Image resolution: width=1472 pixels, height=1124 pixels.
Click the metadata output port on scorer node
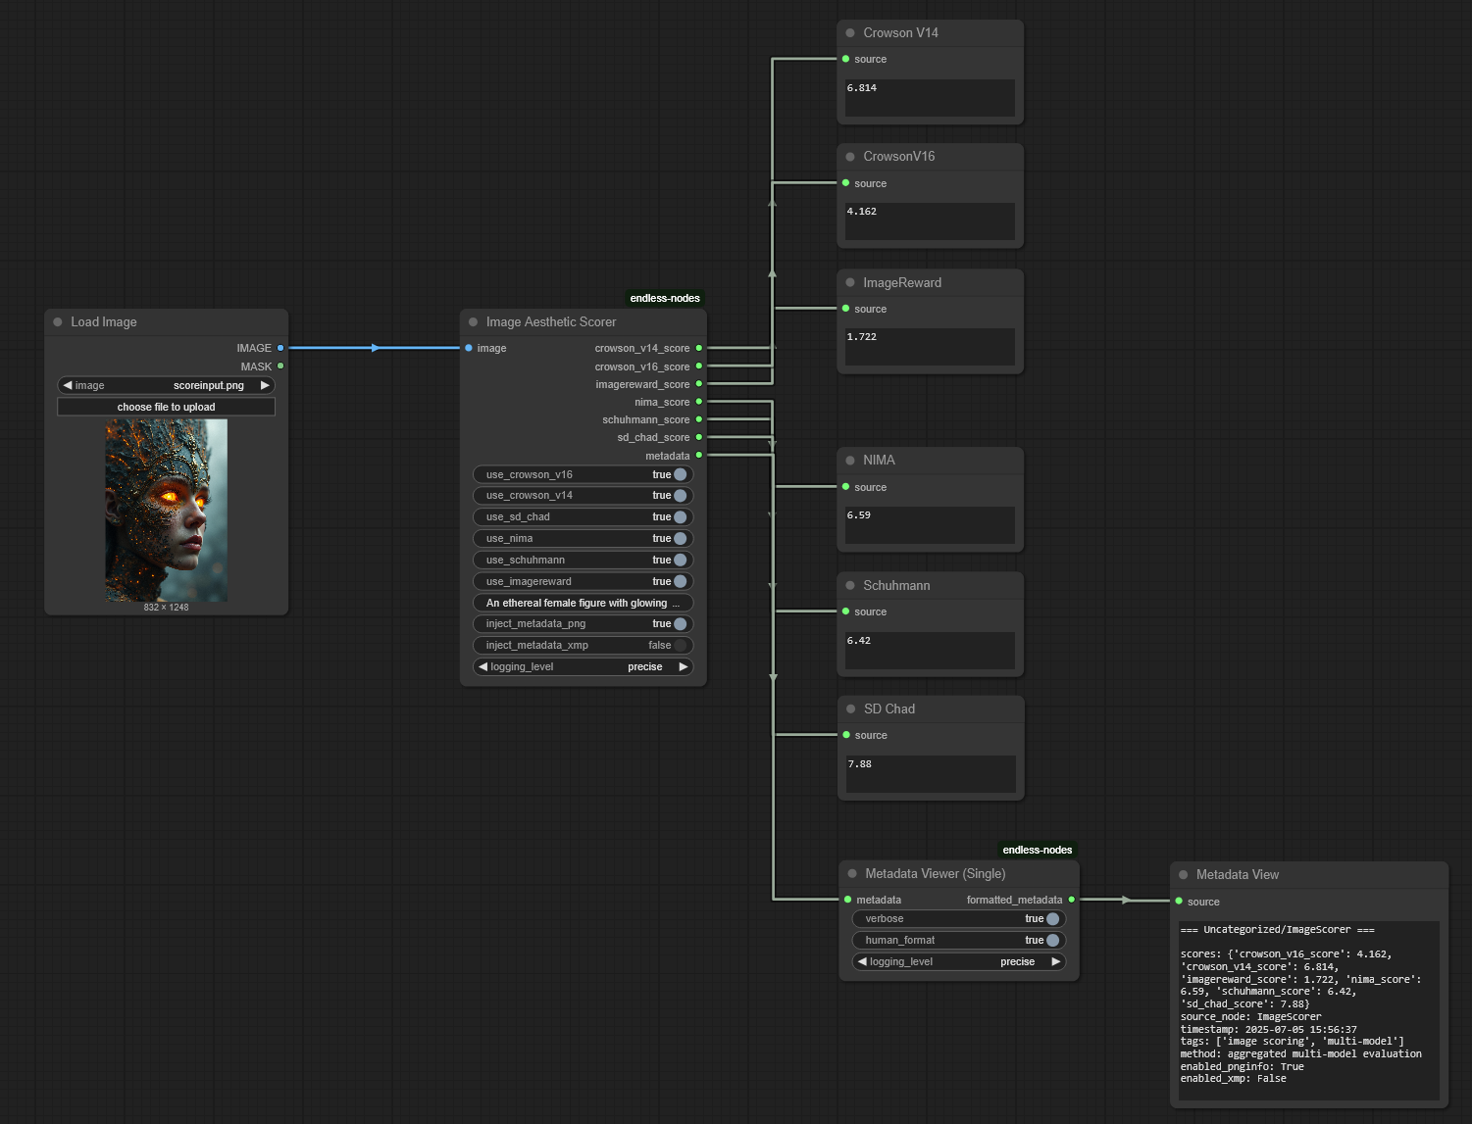(x=699, y=456)
